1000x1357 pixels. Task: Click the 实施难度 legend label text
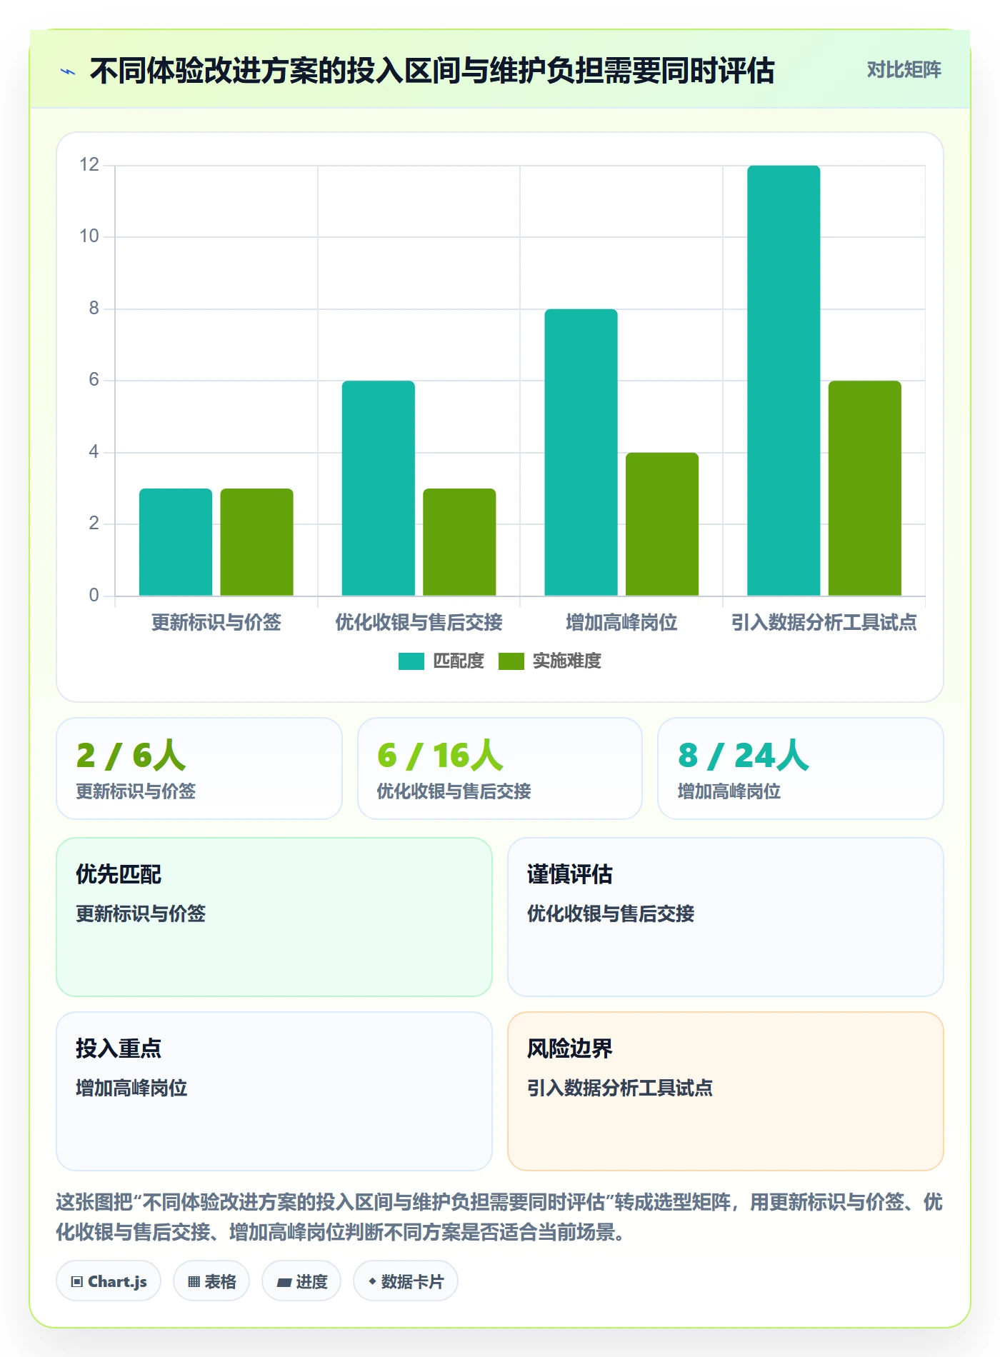tap(567, 661)
